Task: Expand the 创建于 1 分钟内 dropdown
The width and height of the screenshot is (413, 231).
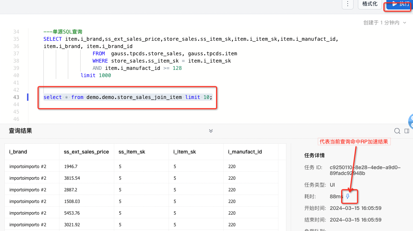Action: point(385,23)
